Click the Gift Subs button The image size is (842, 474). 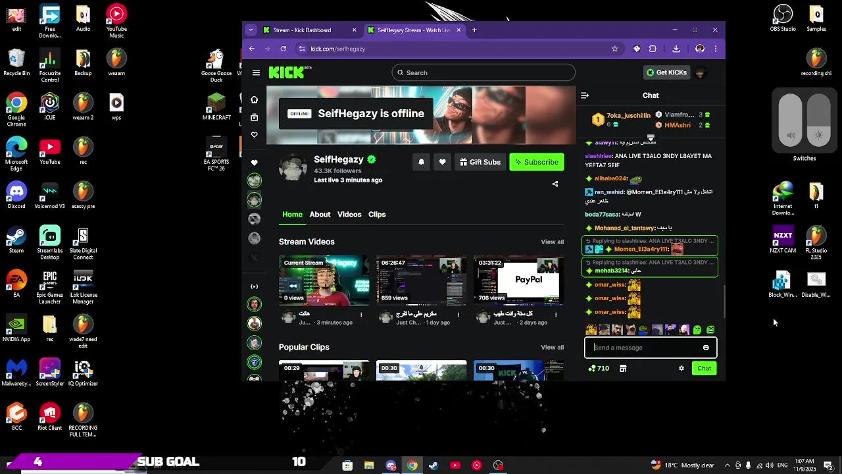480,162
